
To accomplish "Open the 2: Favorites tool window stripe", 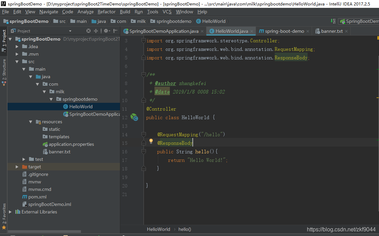I will click(x=4, y=216).
